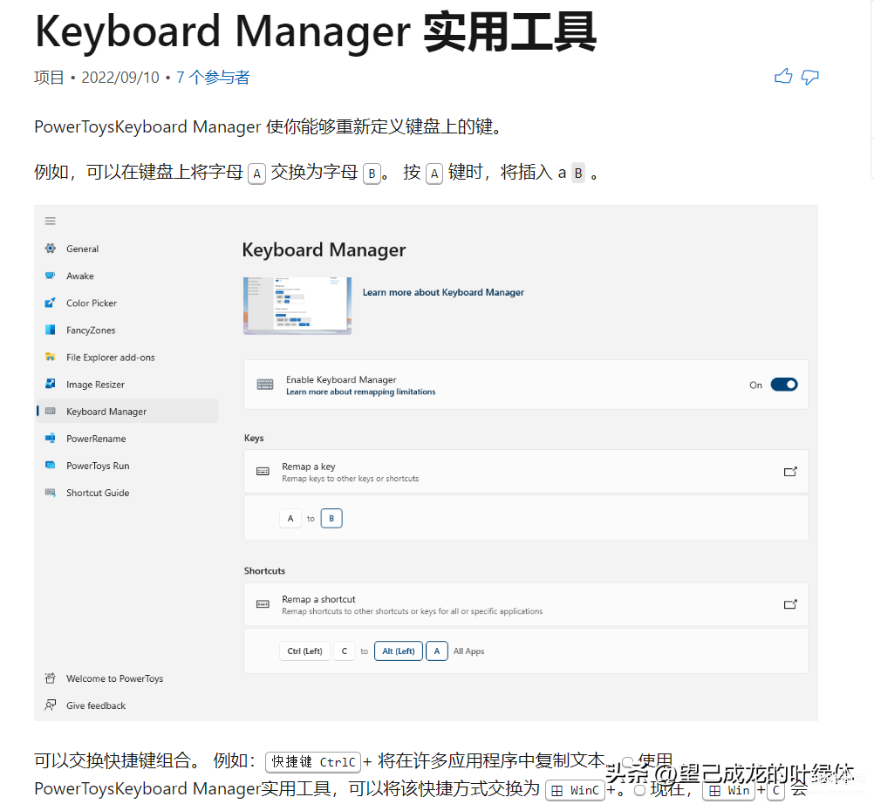874x804 pixels.
Task: Open the Remap a key editor
Action: (526, 472)
